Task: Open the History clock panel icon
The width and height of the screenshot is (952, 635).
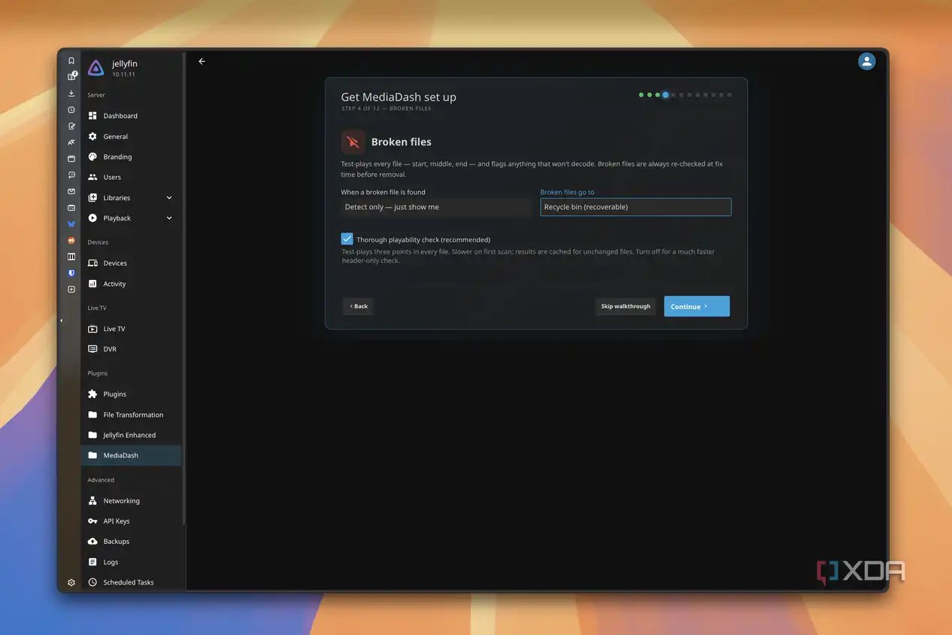Action: [x=71, y=110]
